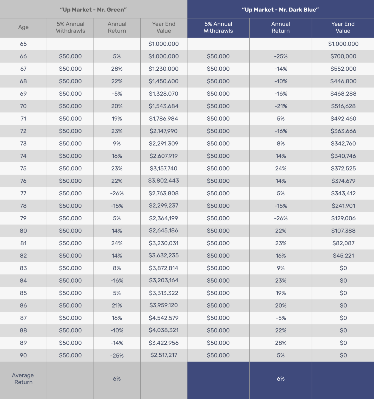Click the $3,157,740 year end value
Image resolution: width=374 pixels, height=399 pixels.
coord(163,169)
